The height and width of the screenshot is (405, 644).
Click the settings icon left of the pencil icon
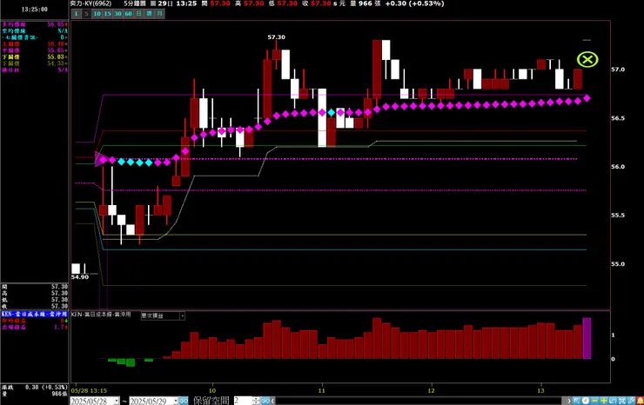[622, 401]
